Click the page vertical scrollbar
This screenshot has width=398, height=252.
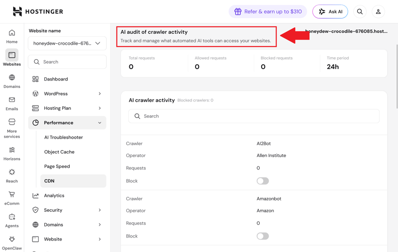[397, 77]
